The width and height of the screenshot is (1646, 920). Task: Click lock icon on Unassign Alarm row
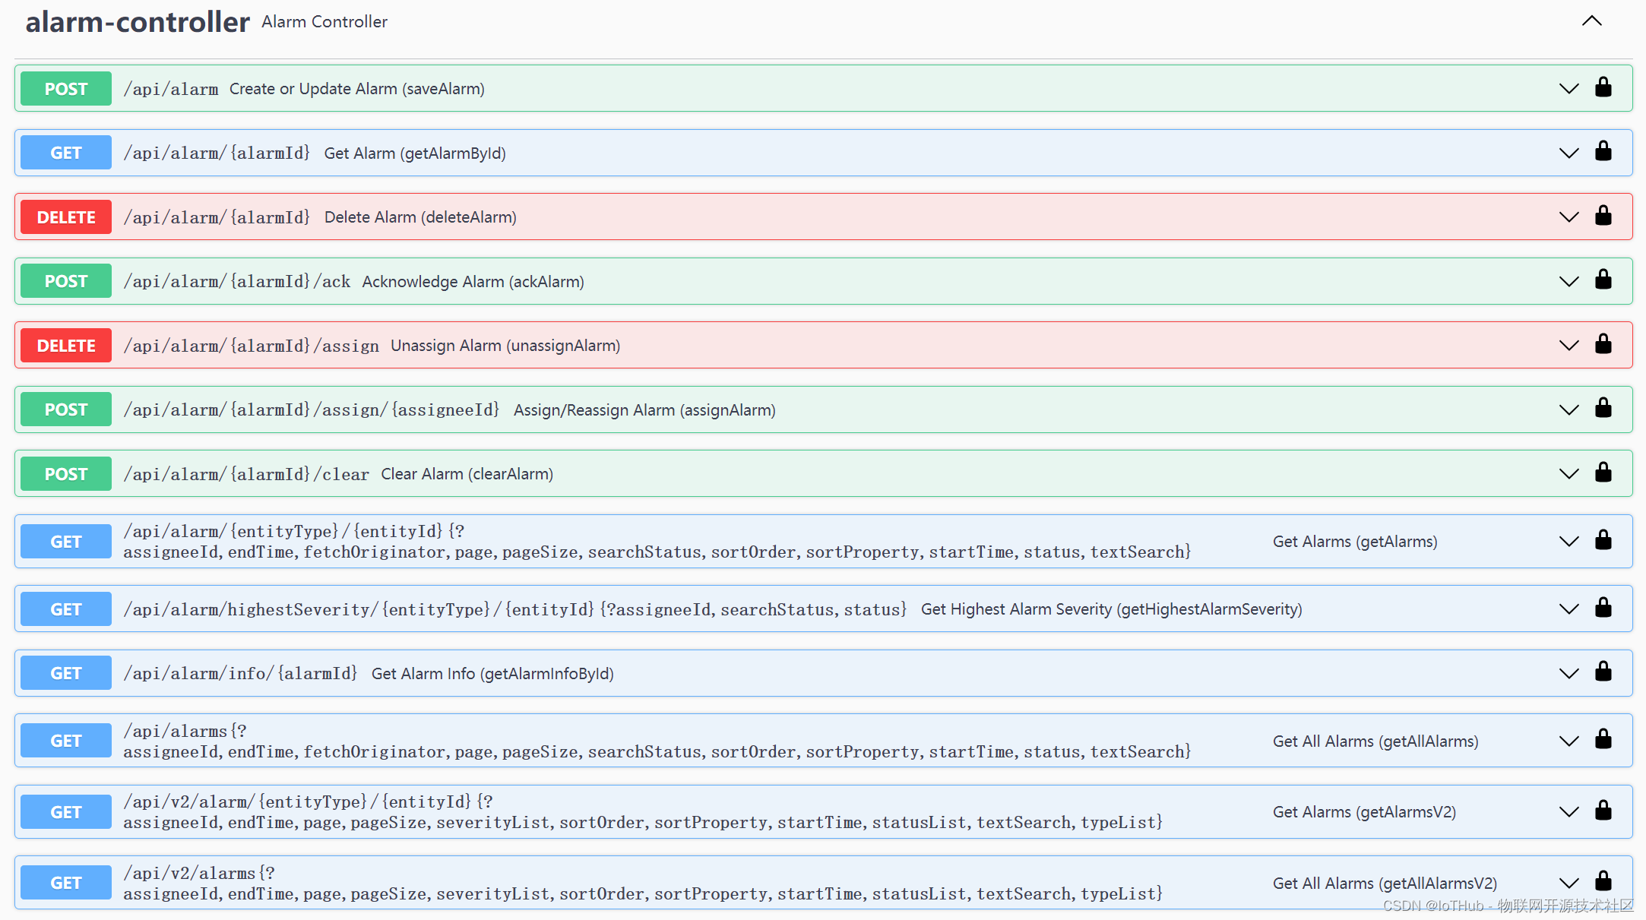1603,344
